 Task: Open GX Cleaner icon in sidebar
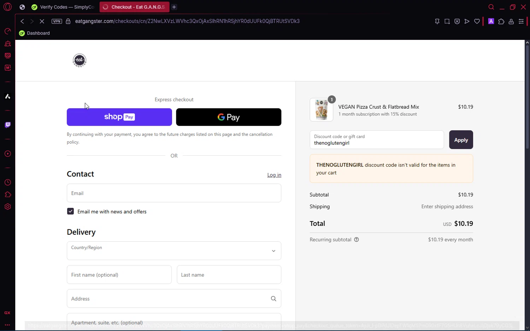(x=7, y=44)
